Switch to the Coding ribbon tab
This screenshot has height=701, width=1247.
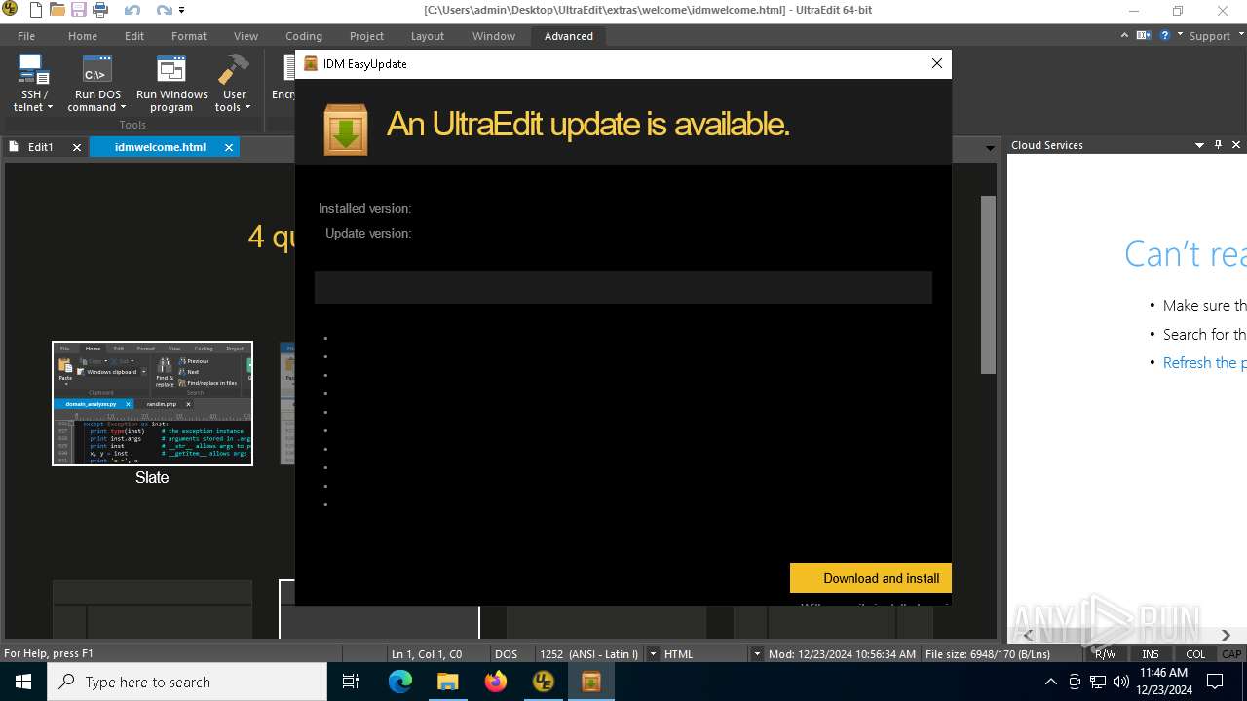(x=304, y=36)
